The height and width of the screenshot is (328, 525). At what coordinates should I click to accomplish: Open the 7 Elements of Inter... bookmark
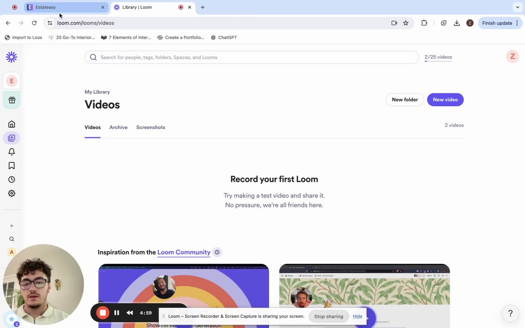[126, 37]
